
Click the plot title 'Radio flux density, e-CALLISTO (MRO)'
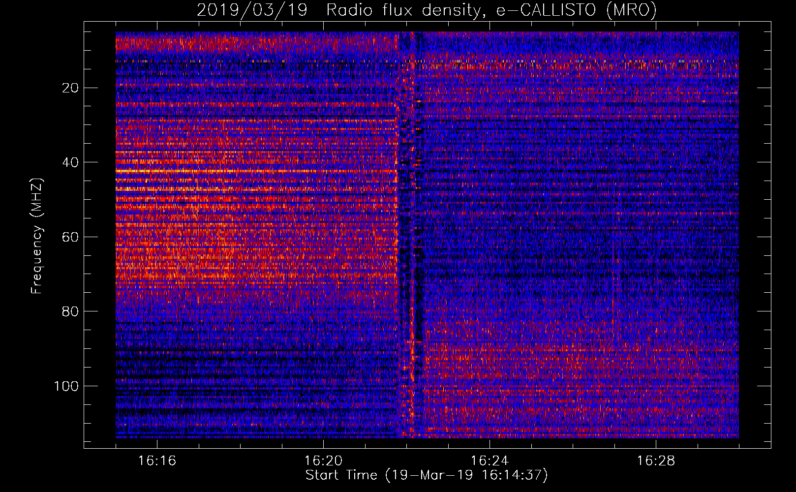click(491, 10)
